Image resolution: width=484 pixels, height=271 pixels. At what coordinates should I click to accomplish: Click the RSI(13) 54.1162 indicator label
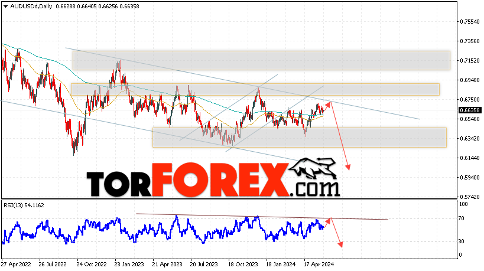pyautogui.click(x=24, y=205)
